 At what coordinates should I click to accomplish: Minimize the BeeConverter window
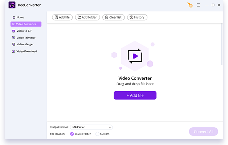tap(207, 5)
